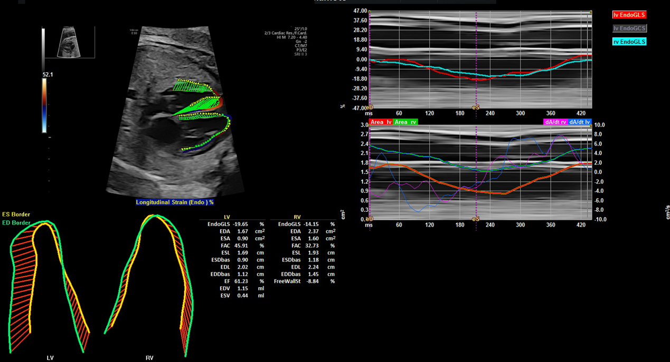The width and height of the screenshot is (670, 362).
Task: Click the red Area lv legend tag
Action: point(381,122)
